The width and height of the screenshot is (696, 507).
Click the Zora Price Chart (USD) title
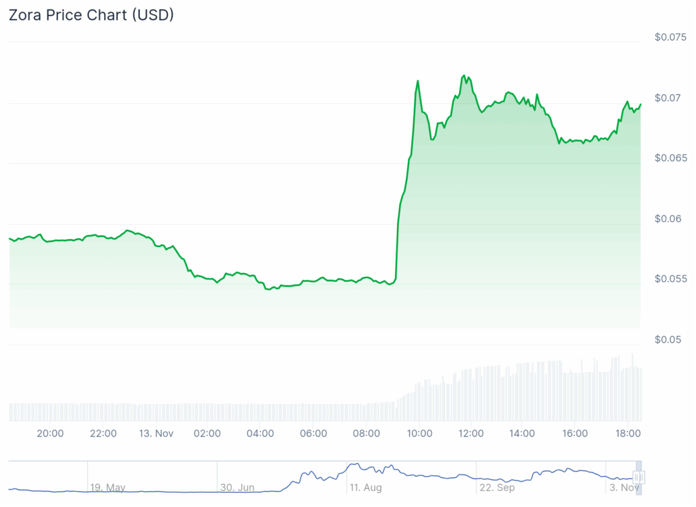point(91,15)
